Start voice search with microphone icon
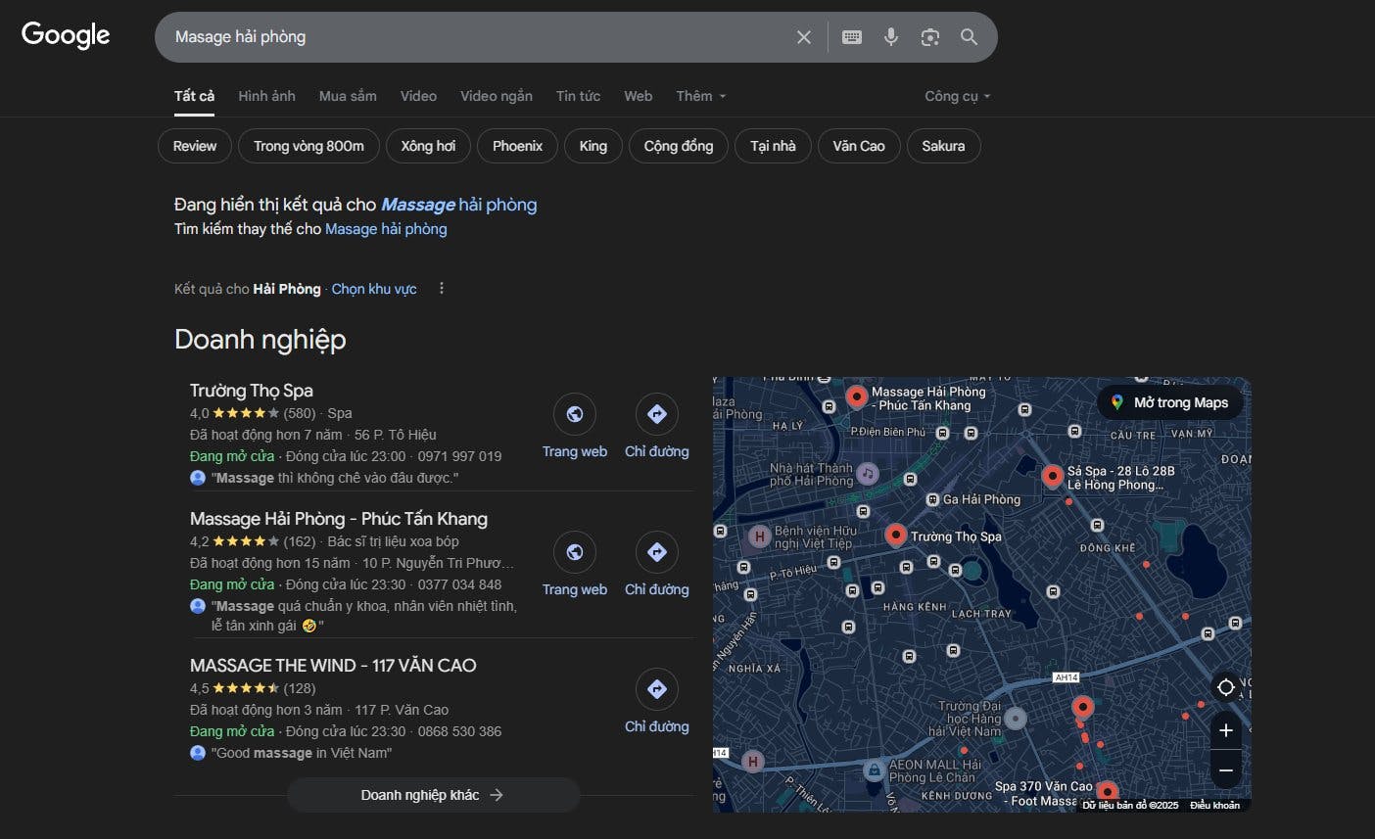 tap(890, 37)
